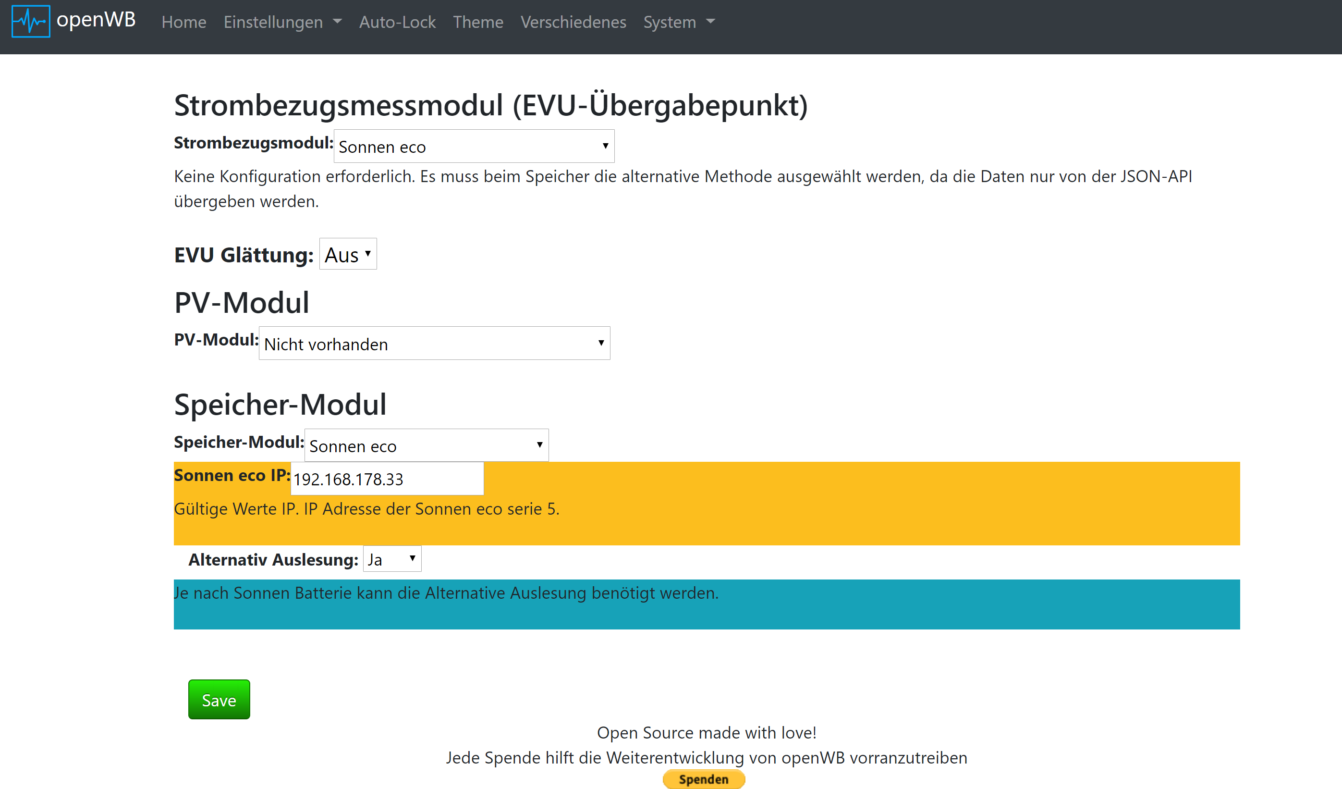Click the teal Alternative Auslesung info banner
Viewport: 1342px width, 789px height.
[706, 604]
